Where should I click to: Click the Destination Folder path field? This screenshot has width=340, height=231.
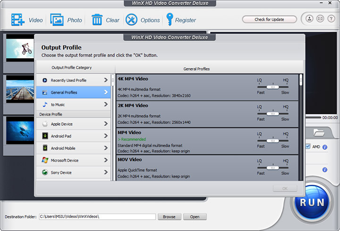tap(97, 217)
